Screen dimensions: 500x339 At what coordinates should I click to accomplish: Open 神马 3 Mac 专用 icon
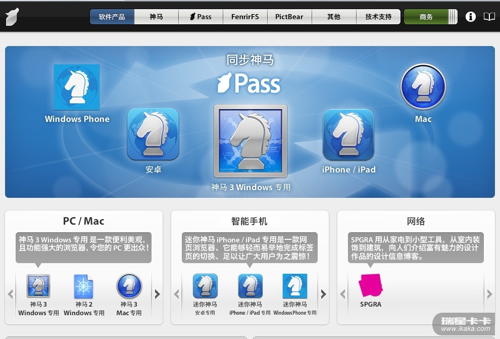click(x=129, y=286)
